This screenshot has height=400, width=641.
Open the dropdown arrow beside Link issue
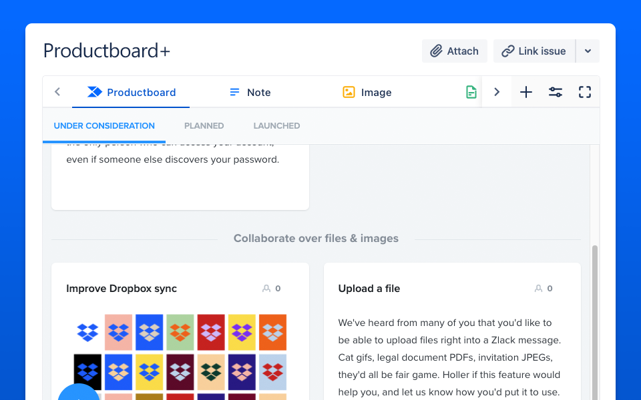coord(588,51)
